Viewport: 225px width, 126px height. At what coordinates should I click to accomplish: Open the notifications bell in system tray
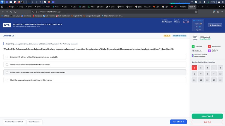point(204,2)
